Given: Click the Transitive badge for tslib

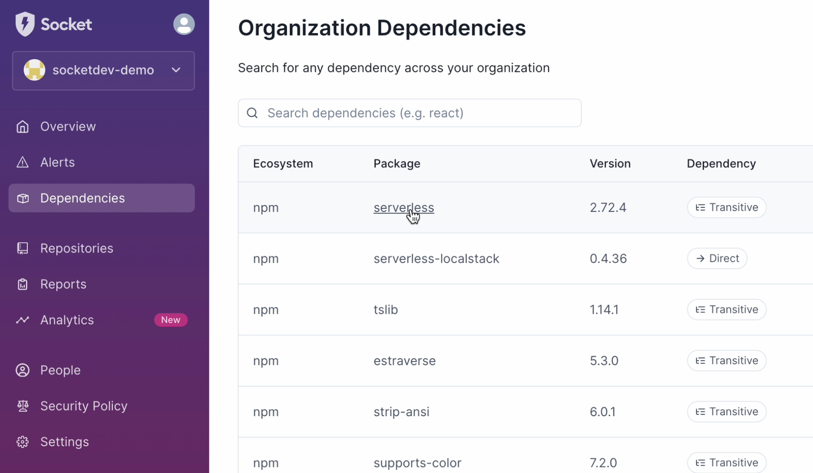Looking at the screenshot, I should click(x=727, y=309).
